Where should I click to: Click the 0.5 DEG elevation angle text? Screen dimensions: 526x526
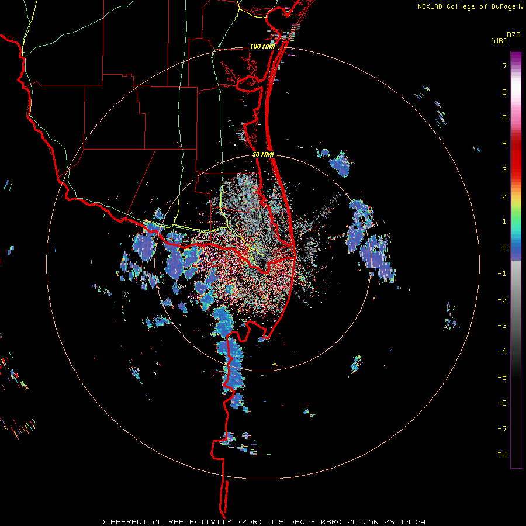[286, 522]
